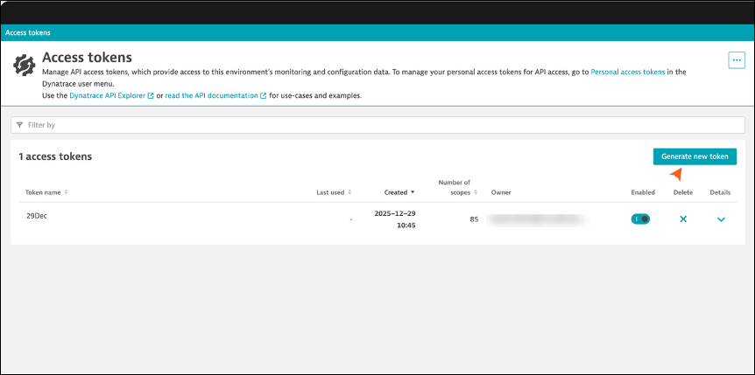Click sort arrows next to Last used
The image size is (755, 375).
(350, 192)
